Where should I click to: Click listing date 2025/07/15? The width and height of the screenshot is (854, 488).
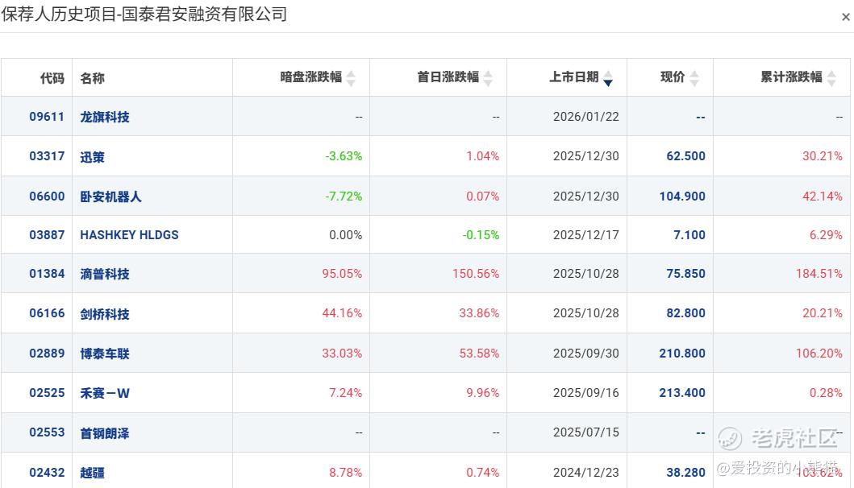coord(586,432)
